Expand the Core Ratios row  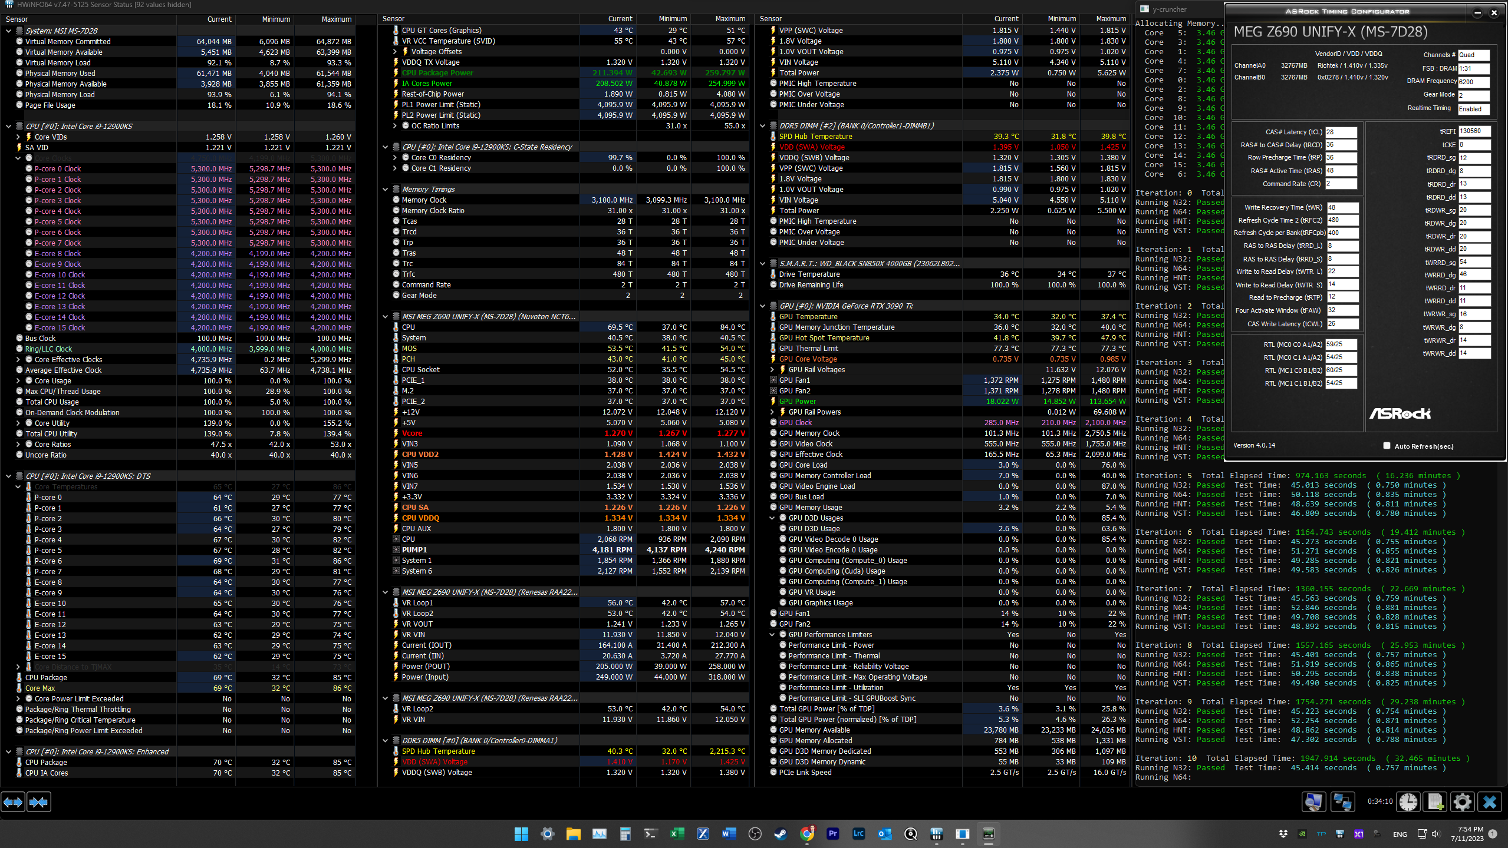(x=18, y=445)
